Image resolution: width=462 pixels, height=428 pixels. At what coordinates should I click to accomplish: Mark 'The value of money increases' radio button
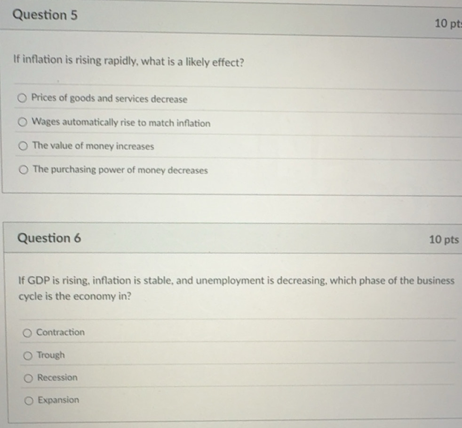pos(23,146)
